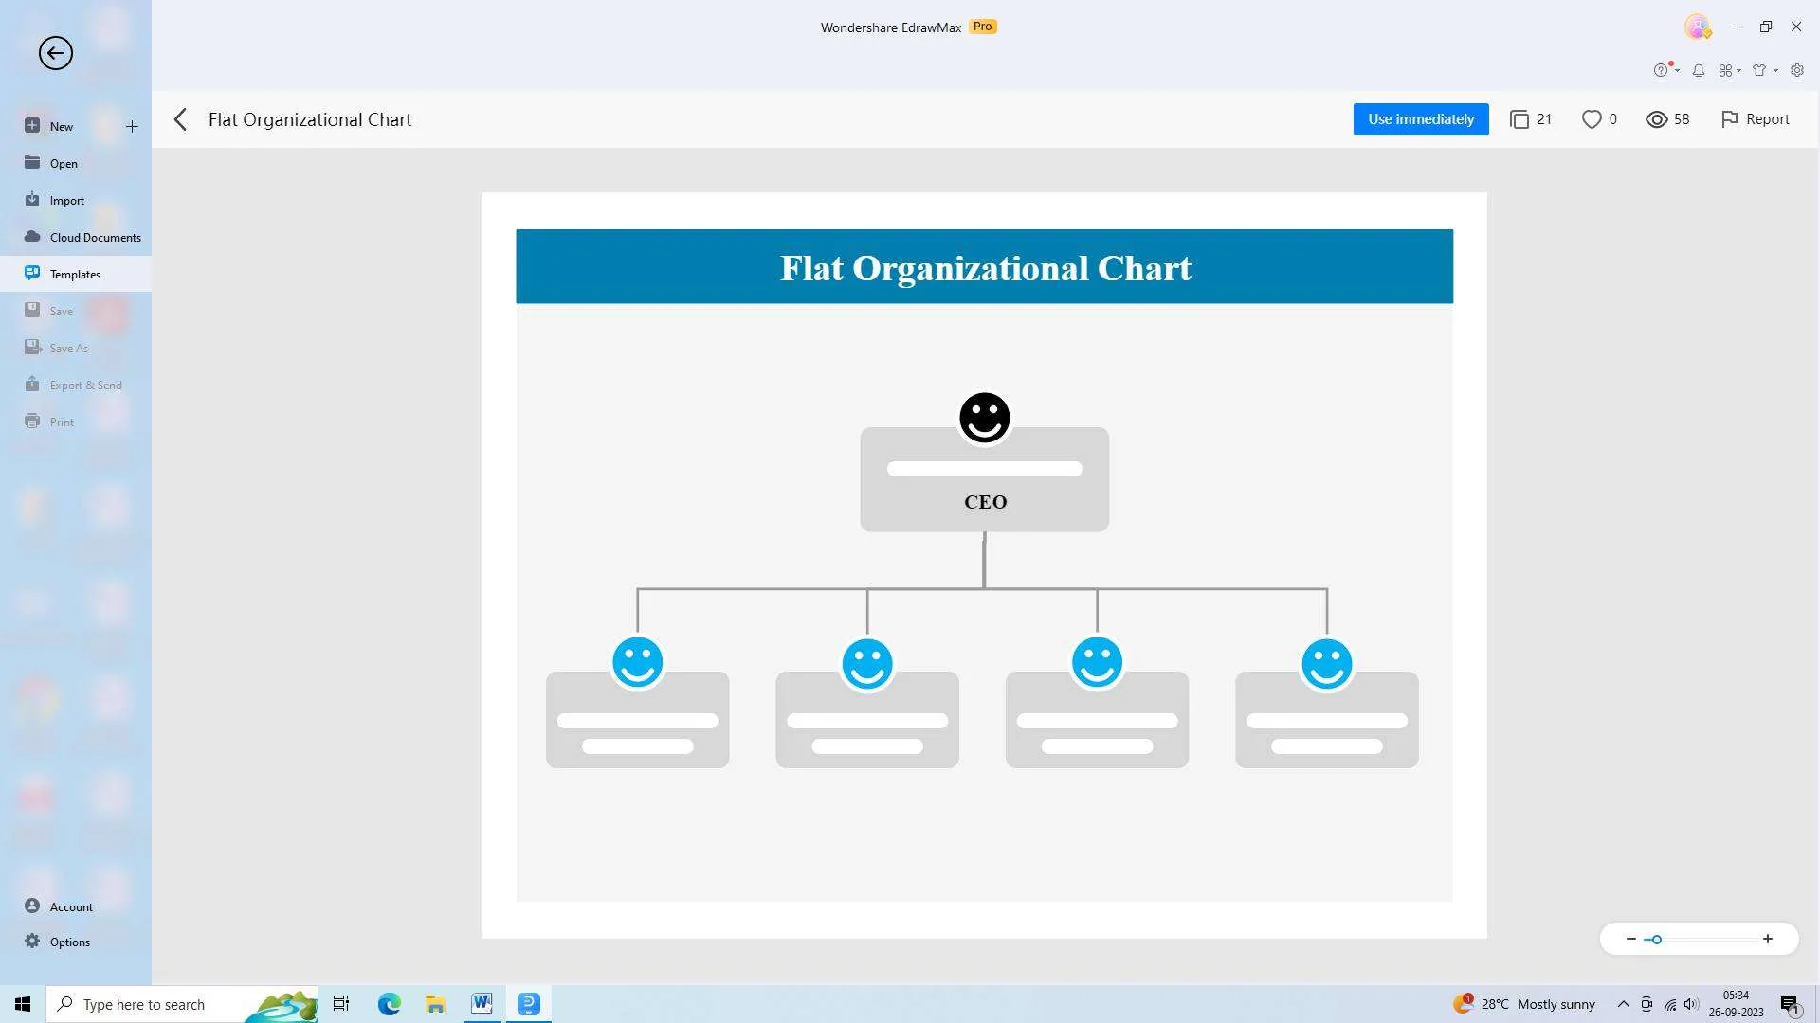Click Use immediately to apply template
The height and width of the screenshot is (1023, 1820).
1421,117
